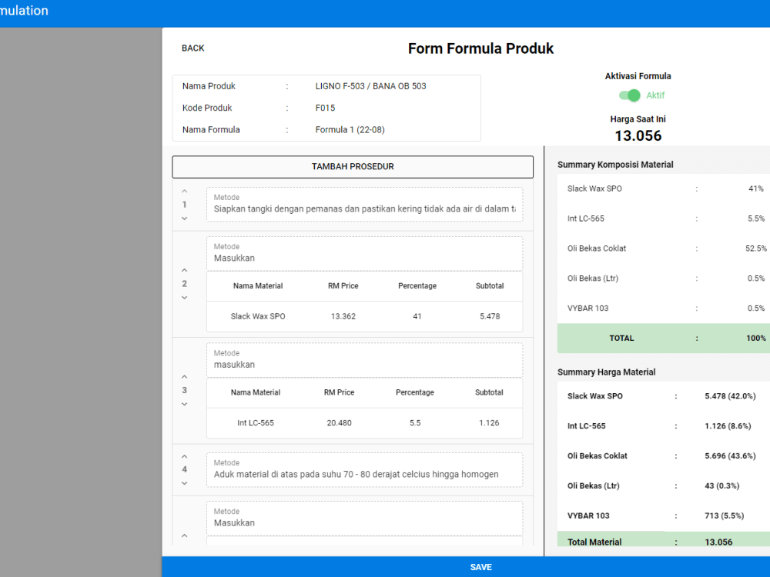770x577 pixels.
Task: Select the Aktif status label
Action: (x=655, y=95)
